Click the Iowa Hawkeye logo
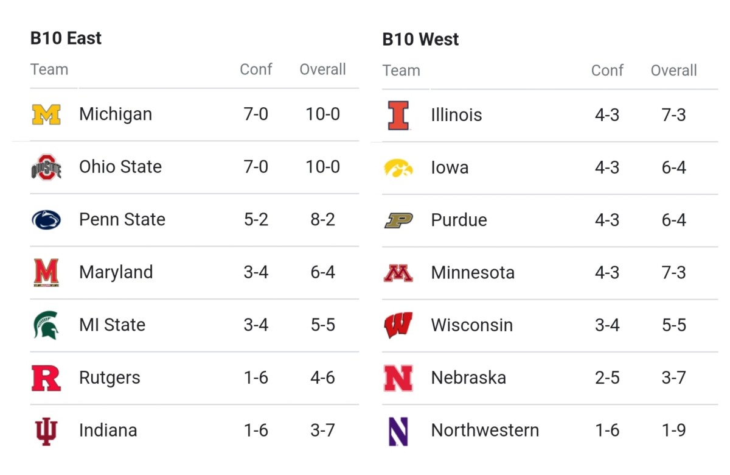The height and width of the screenshot is (475, 730). coord(398,167)
